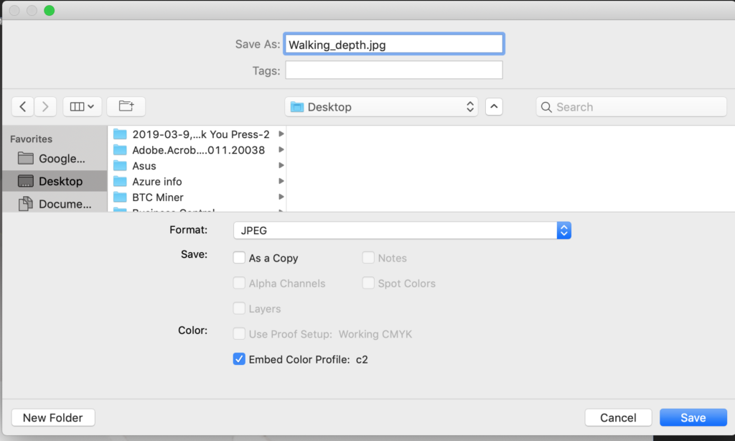Click the Layers checkbox

tap(239, 308)
